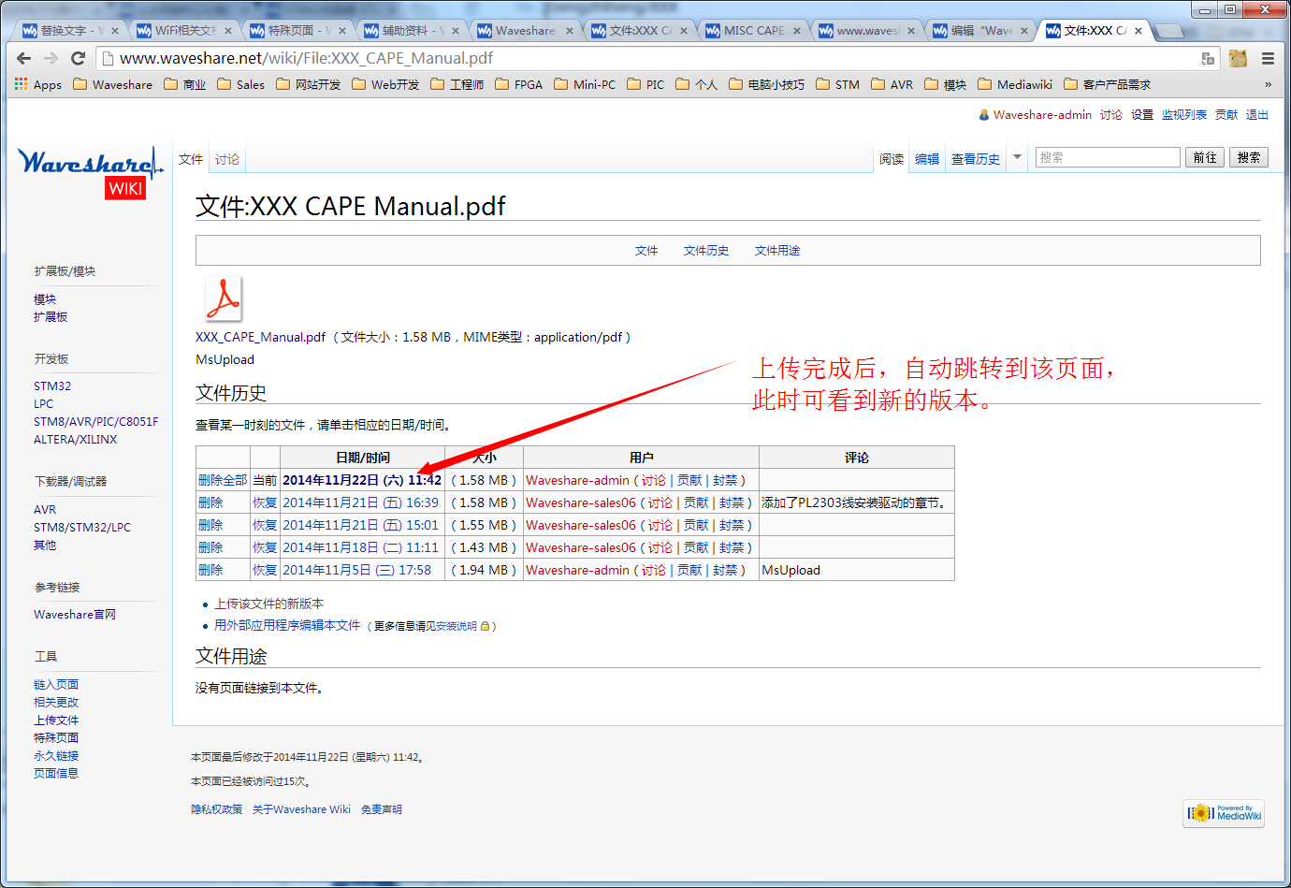Open the red PDF file icon

point(223,299)
